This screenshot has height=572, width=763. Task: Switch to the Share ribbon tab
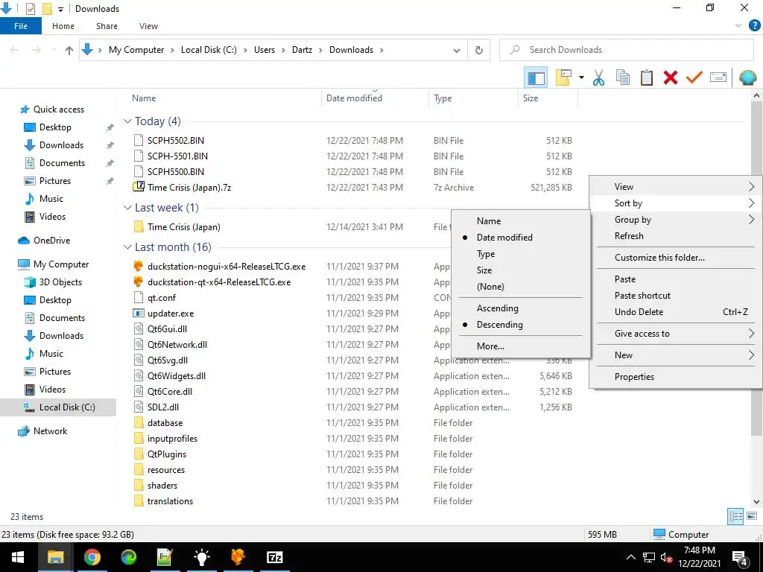click(x=107, y=26)
